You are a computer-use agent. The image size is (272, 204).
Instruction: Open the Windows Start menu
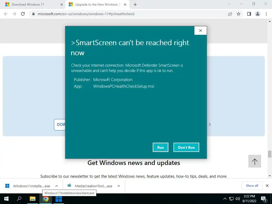[6, 199]
